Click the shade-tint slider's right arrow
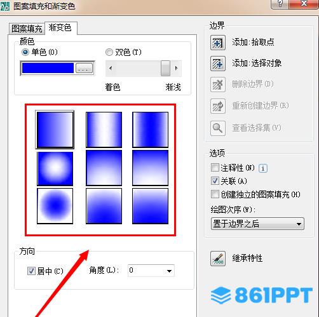This screenshot has width=319, height=317. [x=176, y=68]
